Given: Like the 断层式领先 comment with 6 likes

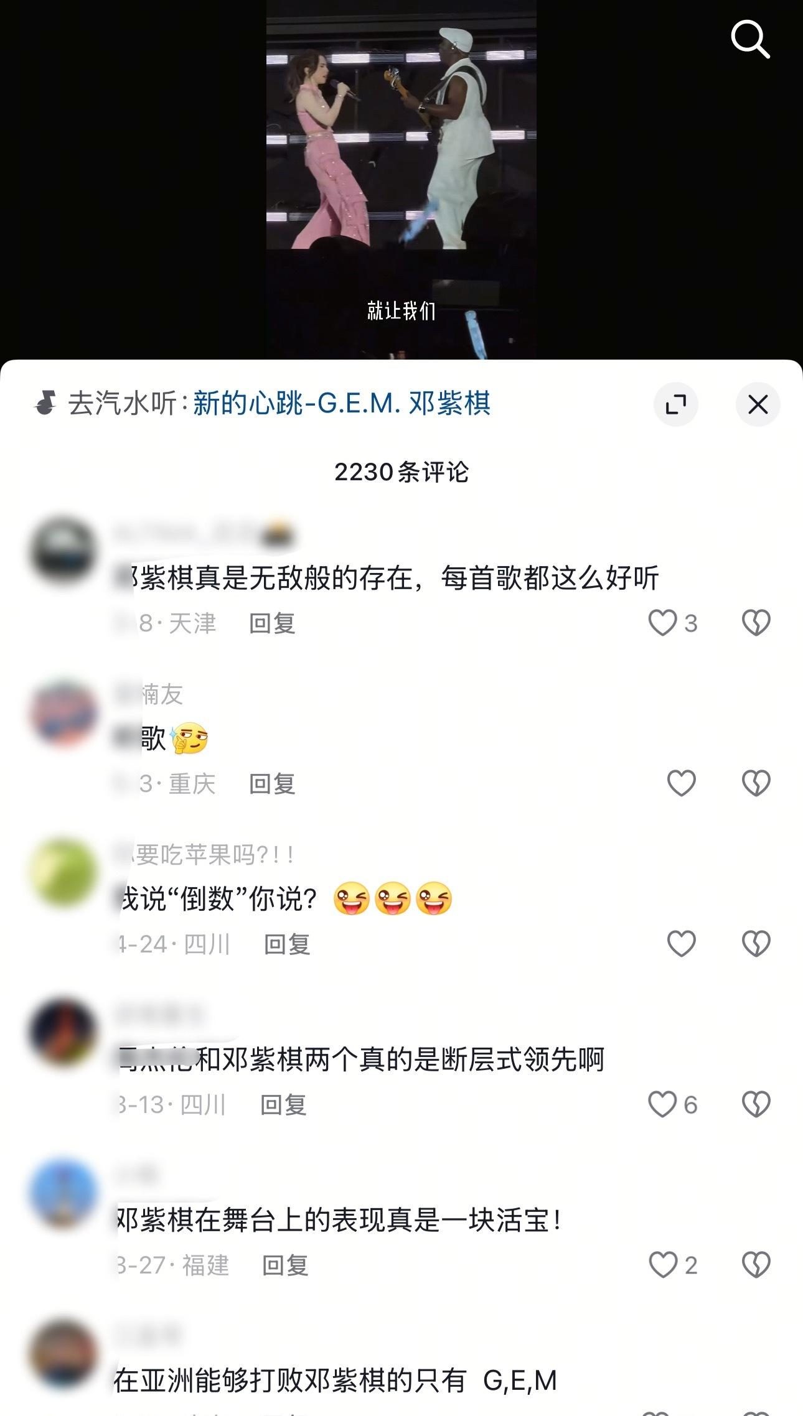Looking at the screenshot, I should click(x=662, y=1104).
